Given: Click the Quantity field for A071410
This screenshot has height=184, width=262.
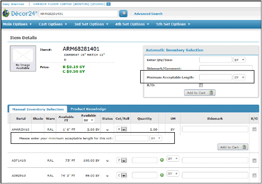Looking at the screenshot, I should point(145,160).
